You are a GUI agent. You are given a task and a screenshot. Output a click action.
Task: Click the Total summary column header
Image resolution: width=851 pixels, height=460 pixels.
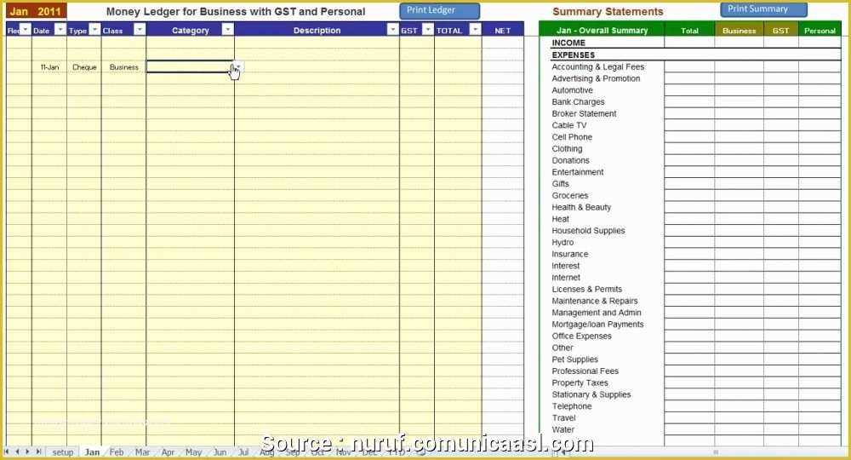coord(690,31)
